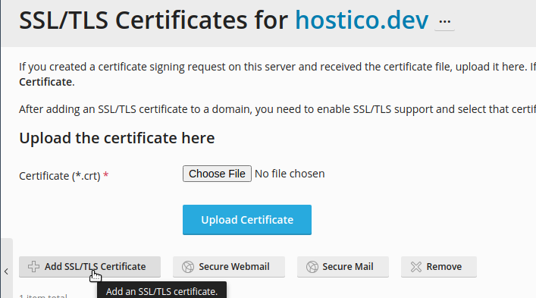This screenshot has height=298, width=536.
Task: Click the Remove button label
Action: (444, 267)
